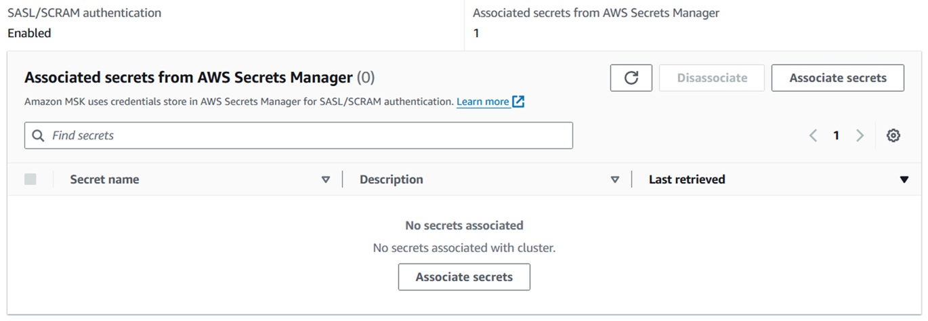Click the external link icon beside Learn more
928x321 pixels.
click(519, 102)
